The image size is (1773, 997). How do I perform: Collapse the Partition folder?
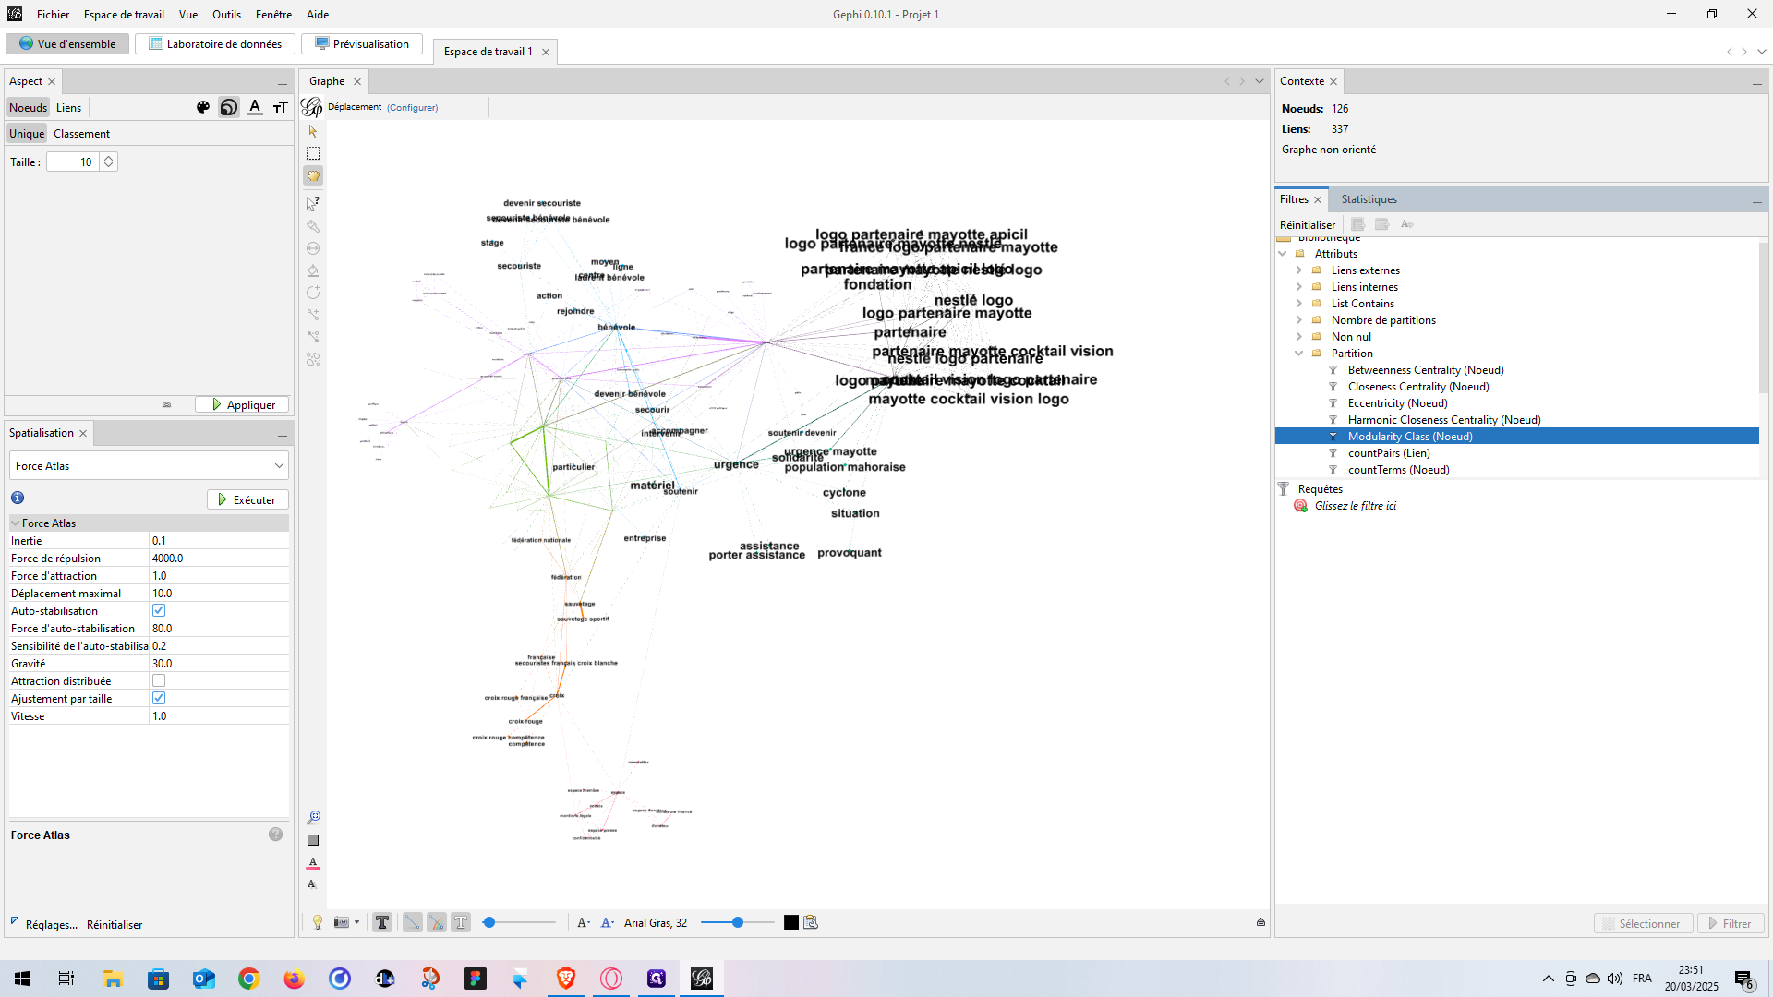click(x=1299, y=354)
